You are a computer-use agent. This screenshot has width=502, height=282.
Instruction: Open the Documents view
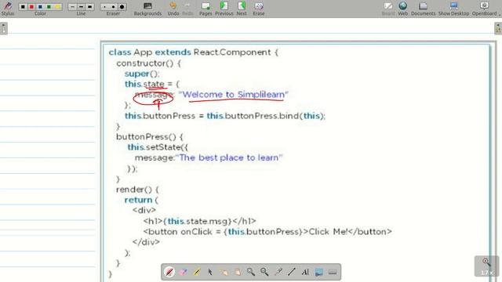point(424,9)
